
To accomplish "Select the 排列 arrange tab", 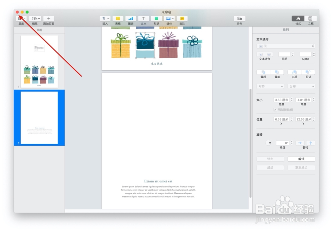I will [x=286, y=30].
